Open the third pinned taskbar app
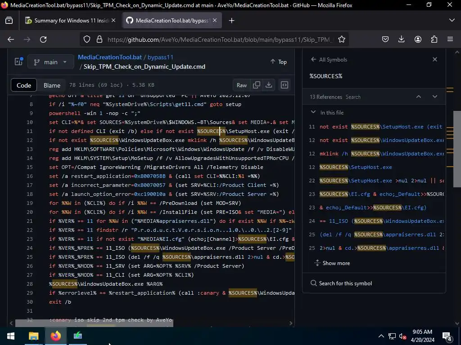461x345 pixels. (x=77, y=336)
